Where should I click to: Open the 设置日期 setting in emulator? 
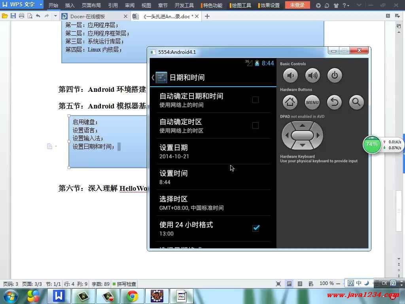[x=213, y=152]
